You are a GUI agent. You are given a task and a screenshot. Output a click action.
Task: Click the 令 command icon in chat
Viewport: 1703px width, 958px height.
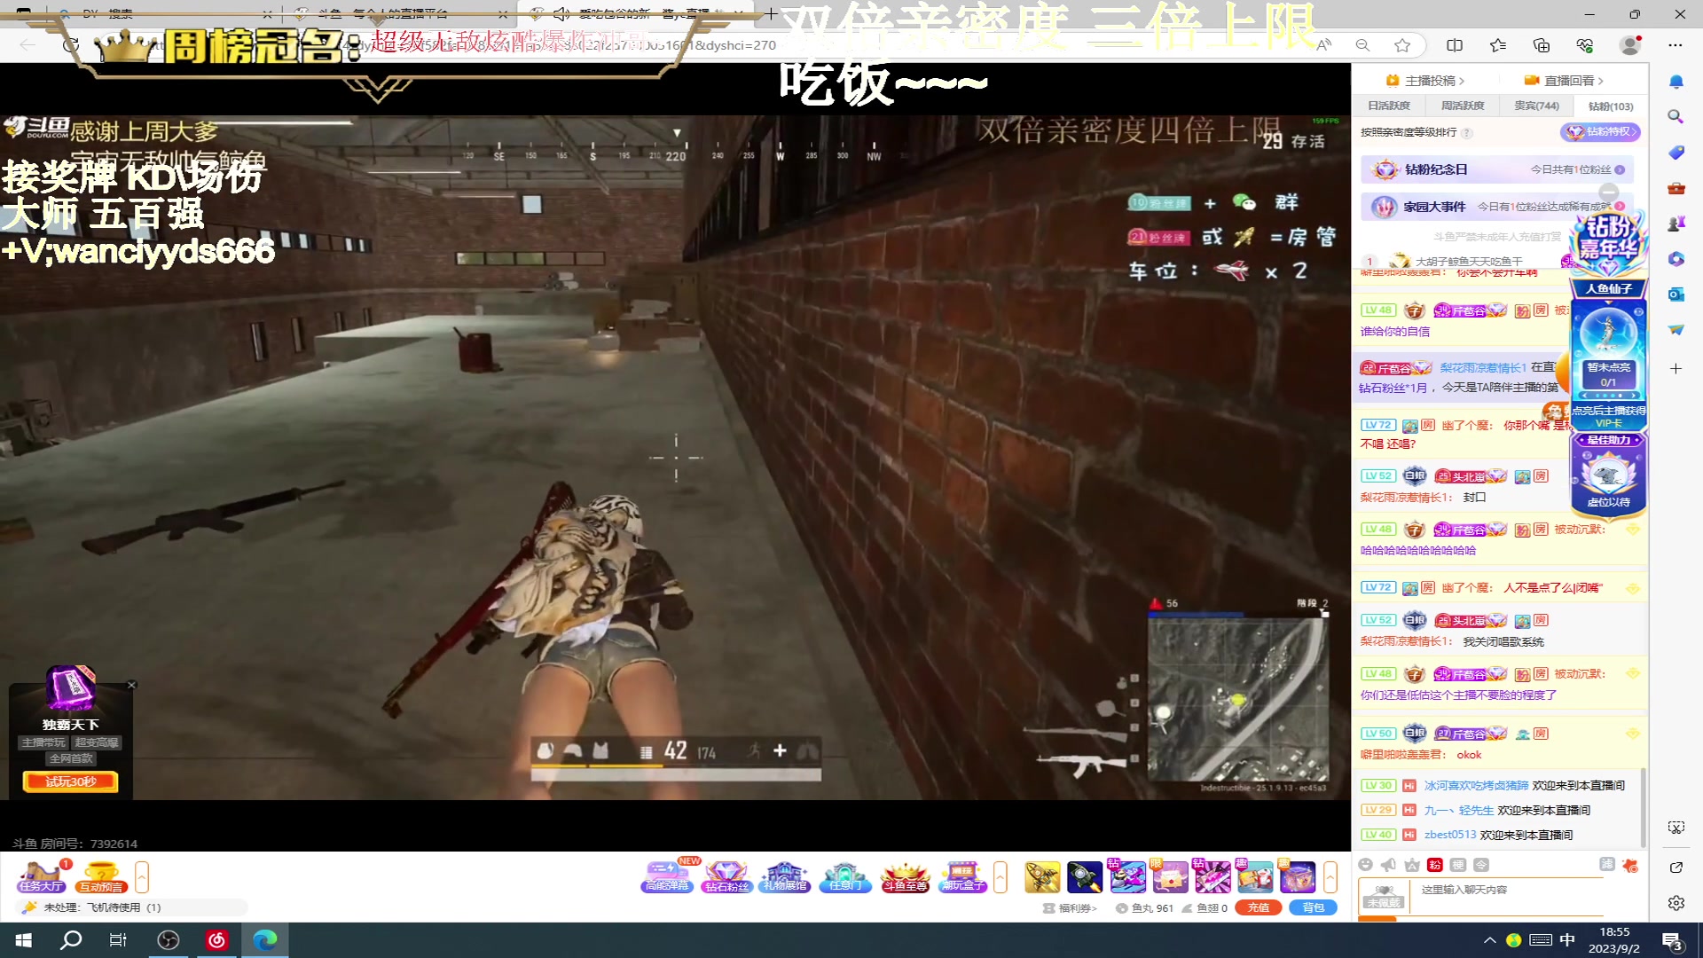click(x=1480, y=865)
